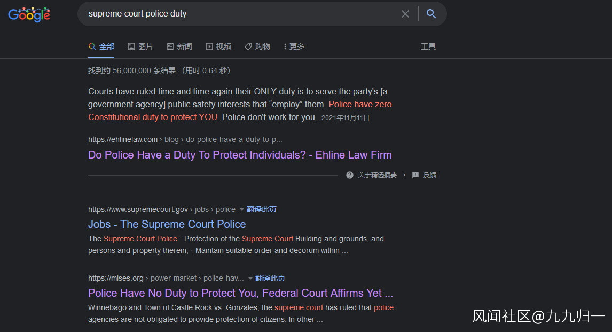Click the snippet date 2021年11月11日
612x332 pixels.
tap(345, 118)
